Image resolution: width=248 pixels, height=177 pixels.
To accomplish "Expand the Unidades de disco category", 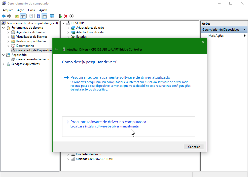I will point(68,155).
